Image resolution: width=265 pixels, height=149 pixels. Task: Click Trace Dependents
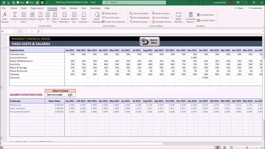pyautogui.click(x=140, y=17)
